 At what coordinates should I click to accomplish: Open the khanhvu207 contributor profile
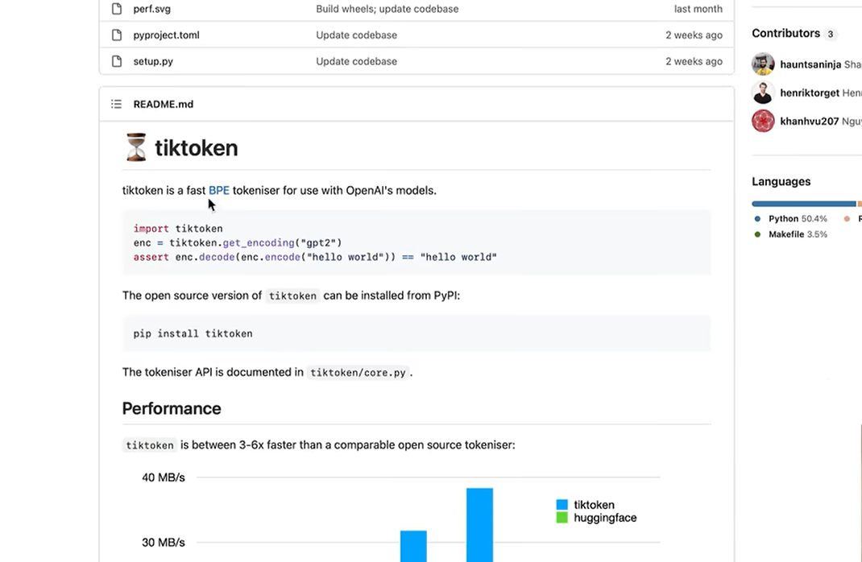[x=809, y=122]
